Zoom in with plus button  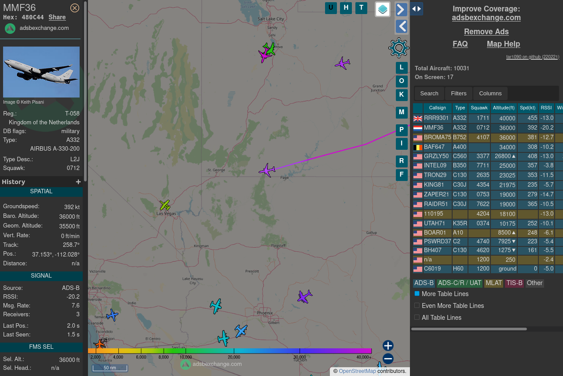[388, 346]
